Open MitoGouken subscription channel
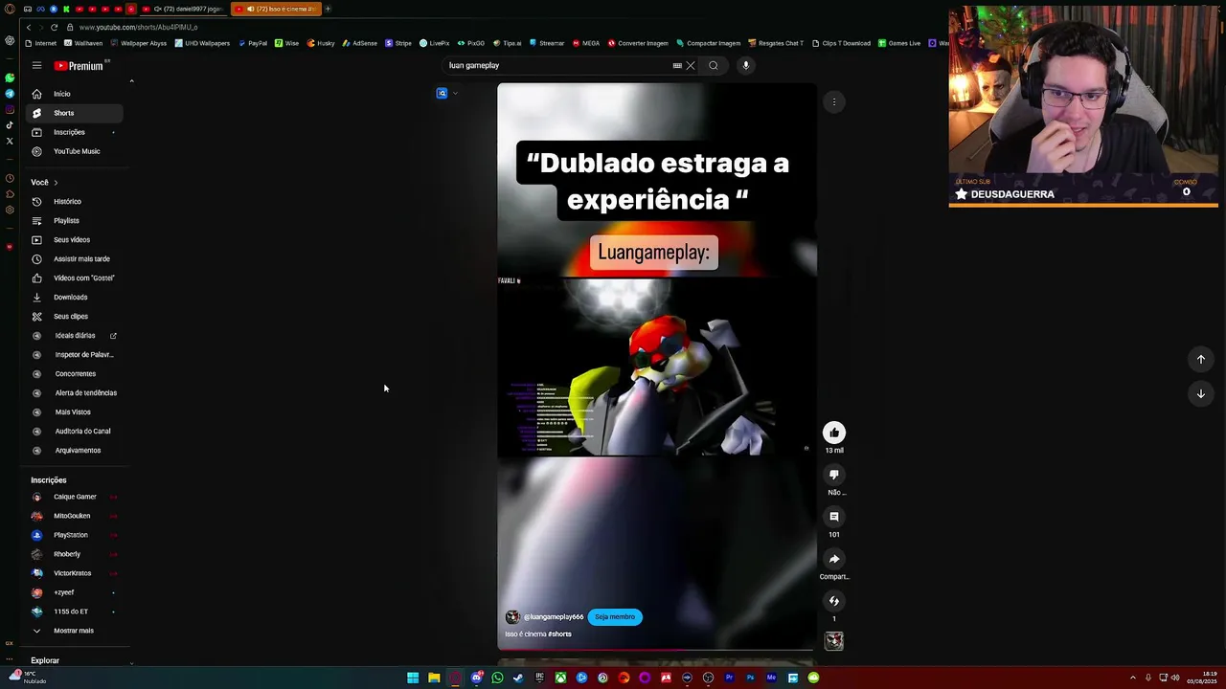The image size is (1226, 689). click(x=75, y=516)
